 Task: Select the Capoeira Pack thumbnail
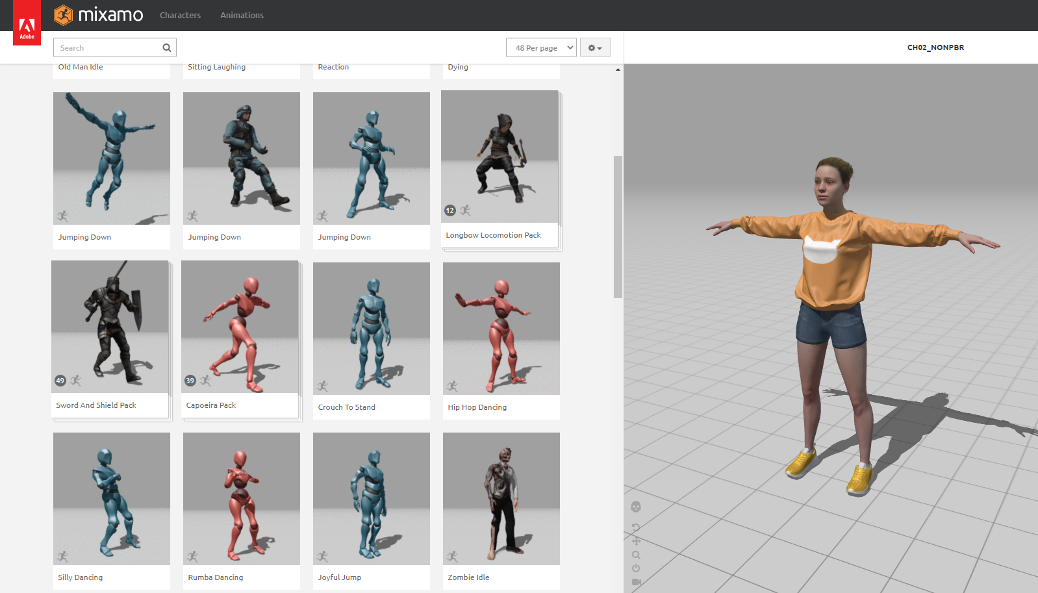click(x=240, y=327)
